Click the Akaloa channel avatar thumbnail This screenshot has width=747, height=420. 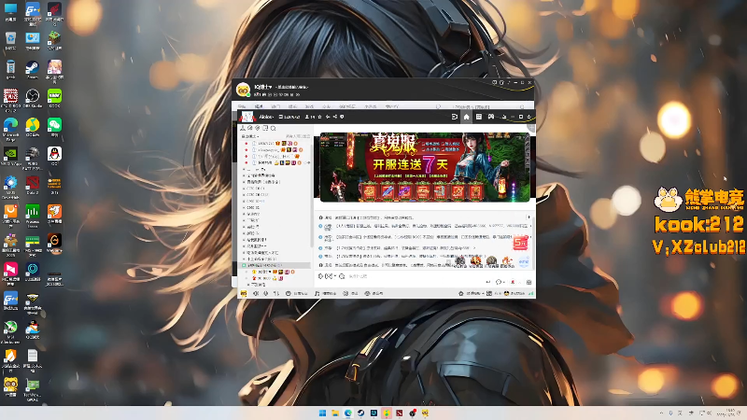(247, 117)
